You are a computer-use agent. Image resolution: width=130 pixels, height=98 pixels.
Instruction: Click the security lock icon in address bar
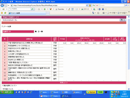[x=90, y=5]
